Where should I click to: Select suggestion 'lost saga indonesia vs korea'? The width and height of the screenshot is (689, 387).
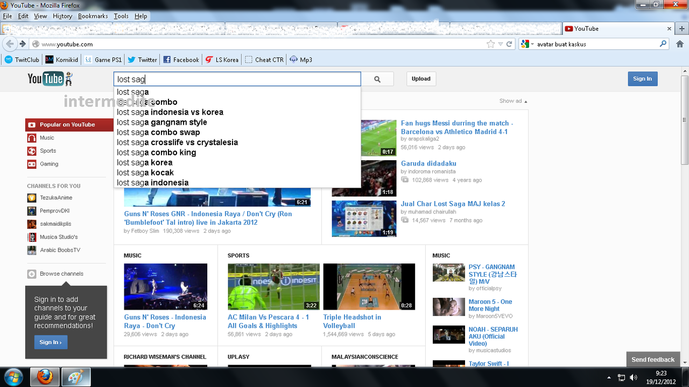click(x=237, y=112)
